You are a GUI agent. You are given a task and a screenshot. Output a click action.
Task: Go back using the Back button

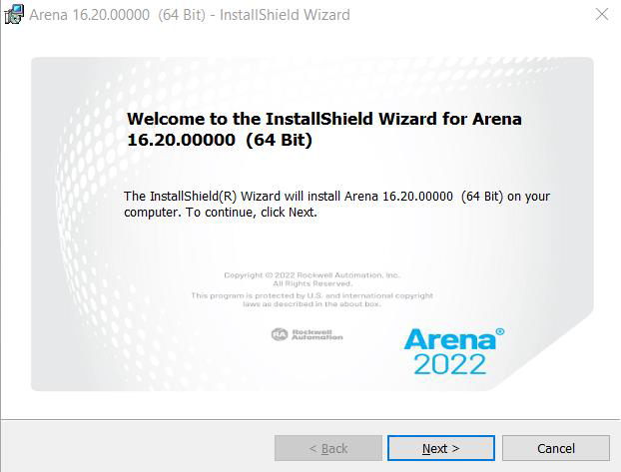click(328, 448)
